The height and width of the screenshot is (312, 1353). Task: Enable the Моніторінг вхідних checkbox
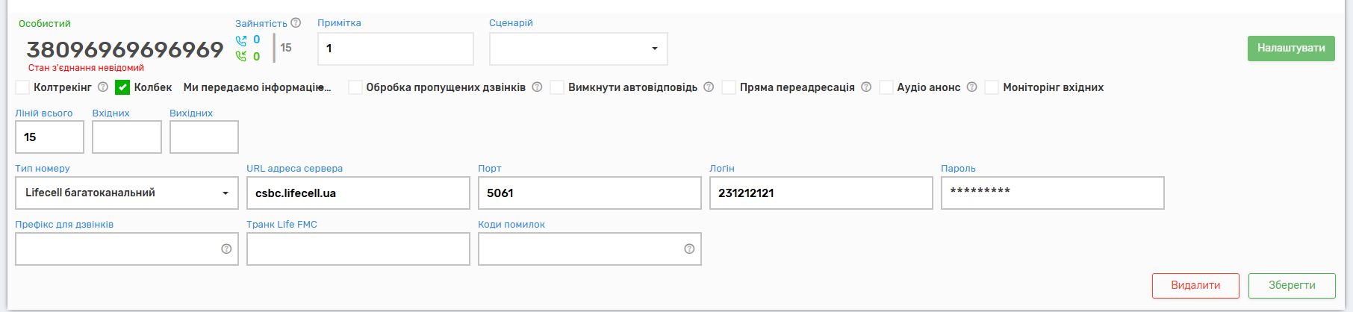(x=992, y=88)
